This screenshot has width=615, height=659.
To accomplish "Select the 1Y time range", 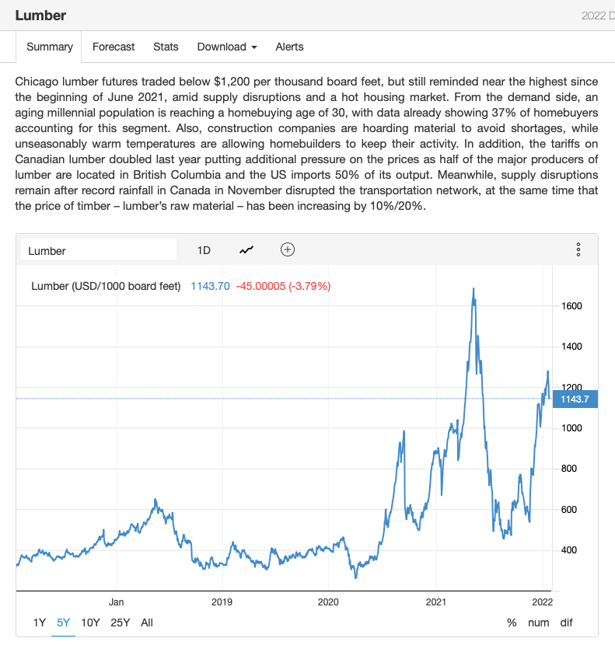I will 40,622.
